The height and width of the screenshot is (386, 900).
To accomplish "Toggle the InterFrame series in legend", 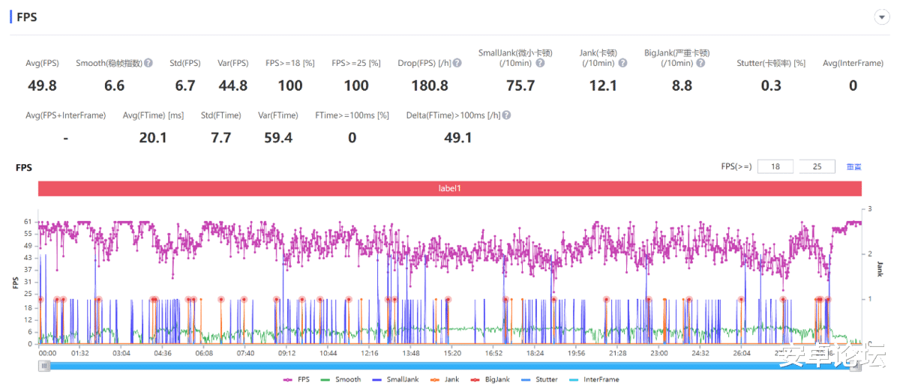I will pyautogui.click(x=594, y=380).
